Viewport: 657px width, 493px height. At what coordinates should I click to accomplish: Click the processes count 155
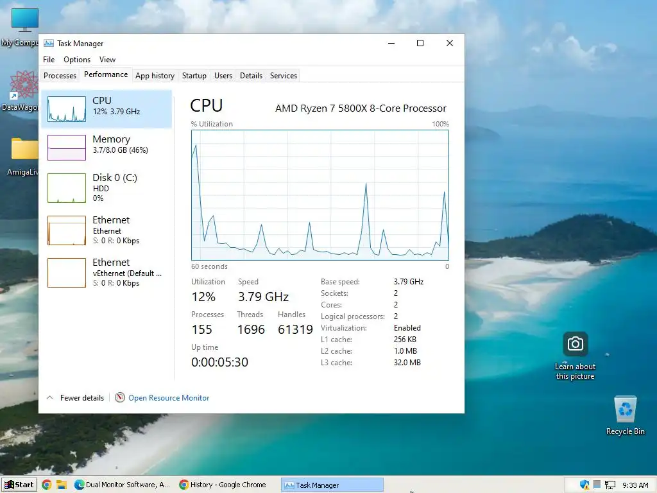201,329
